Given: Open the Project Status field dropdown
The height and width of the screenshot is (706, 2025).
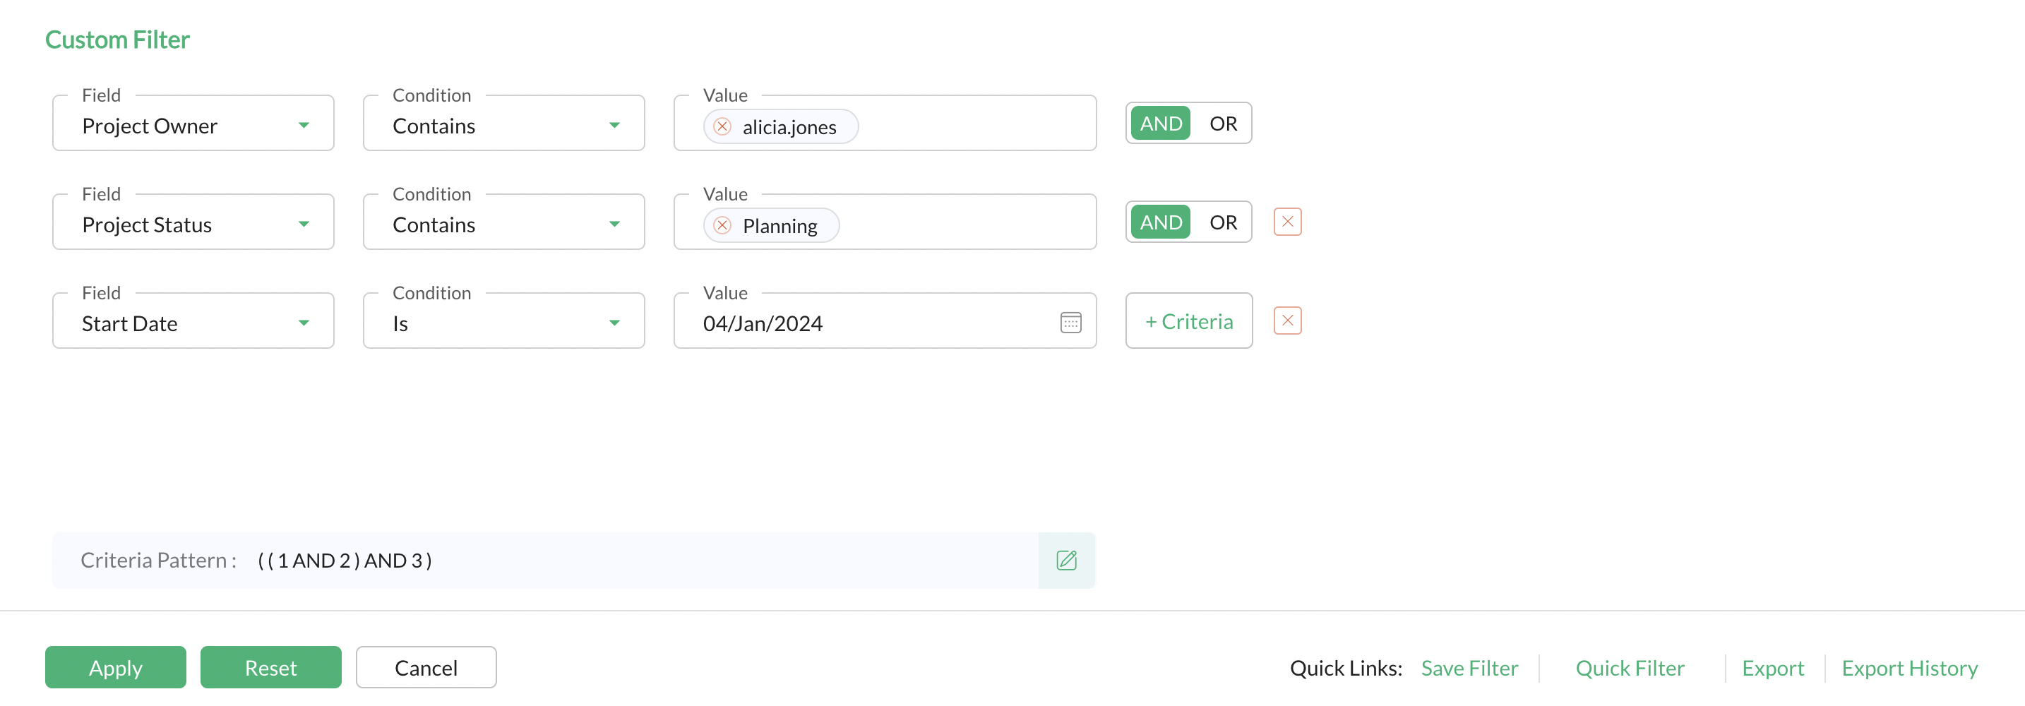Looking at the screenshot, I should 193,222.
